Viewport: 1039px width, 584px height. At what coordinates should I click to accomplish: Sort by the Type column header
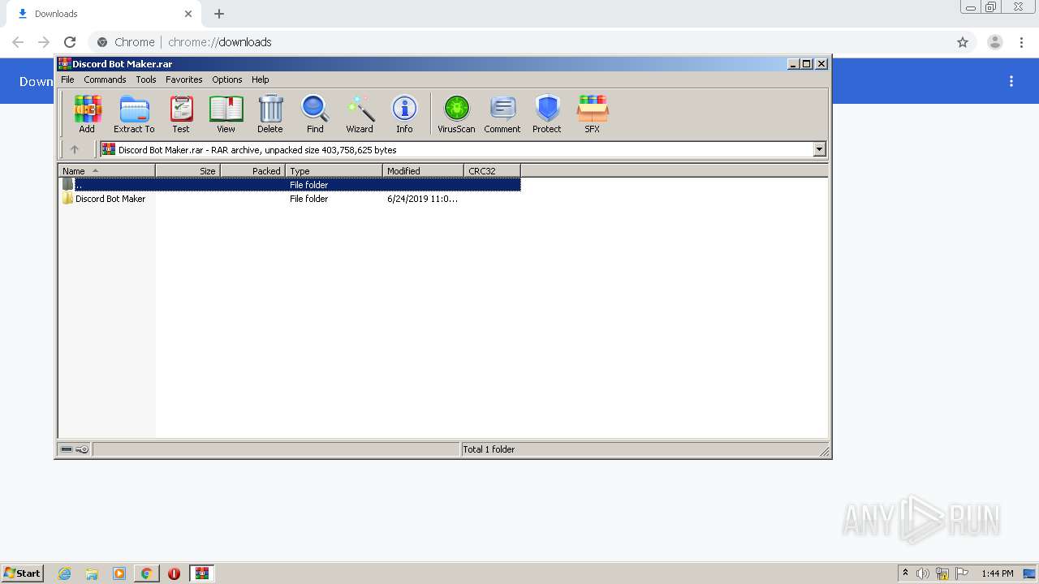coord(334,171)
